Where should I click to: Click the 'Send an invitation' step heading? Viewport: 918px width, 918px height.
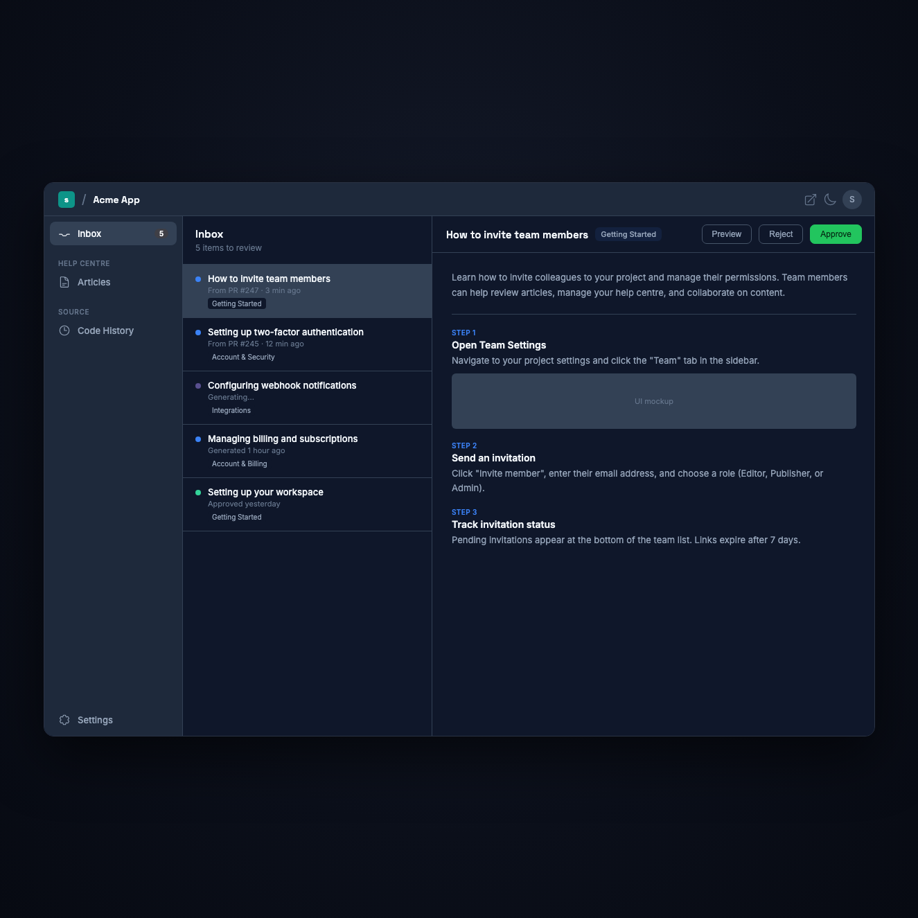[x=493, y=458]
